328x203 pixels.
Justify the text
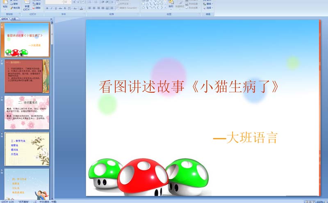tap(103, 8)
